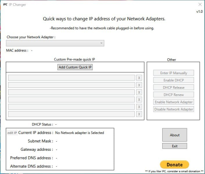Select the sixth custom quick IP slot
Viewport: 205px width, 174px height.
tap(72, 114)
